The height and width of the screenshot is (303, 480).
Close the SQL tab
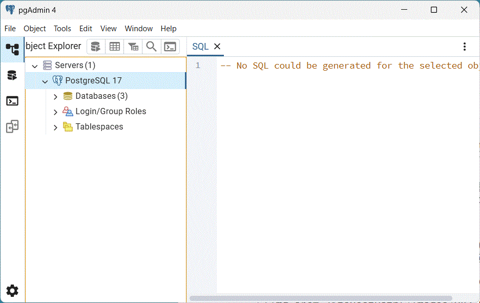pos(217,47)
